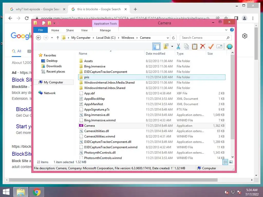This screenshot has width=263, height=197.
Task: Toggle the navigation pane layout button
Action: (156, 46)
